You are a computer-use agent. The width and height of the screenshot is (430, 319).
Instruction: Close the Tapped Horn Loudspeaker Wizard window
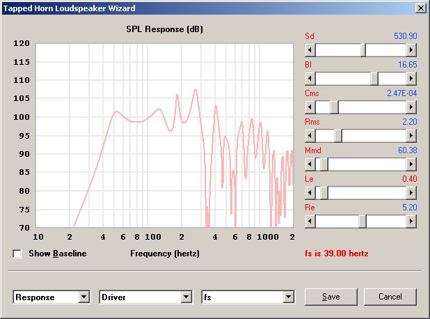click(x=421, y=8)
